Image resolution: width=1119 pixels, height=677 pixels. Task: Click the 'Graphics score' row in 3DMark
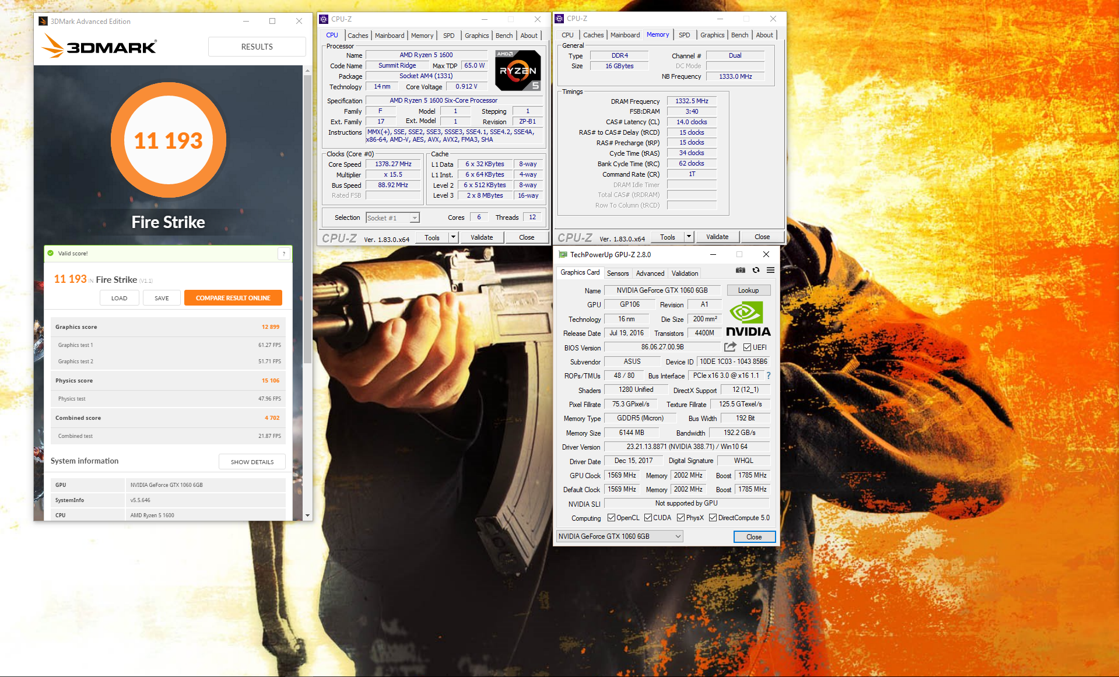coord(168,327)
